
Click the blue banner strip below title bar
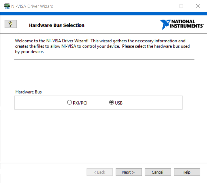103,14
